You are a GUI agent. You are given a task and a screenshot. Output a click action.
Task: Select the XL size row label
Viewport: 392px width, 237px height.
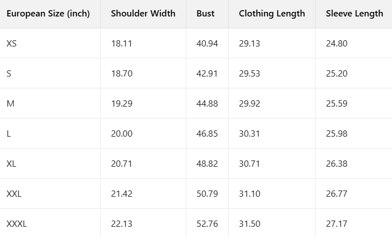[x=11, y=164]
